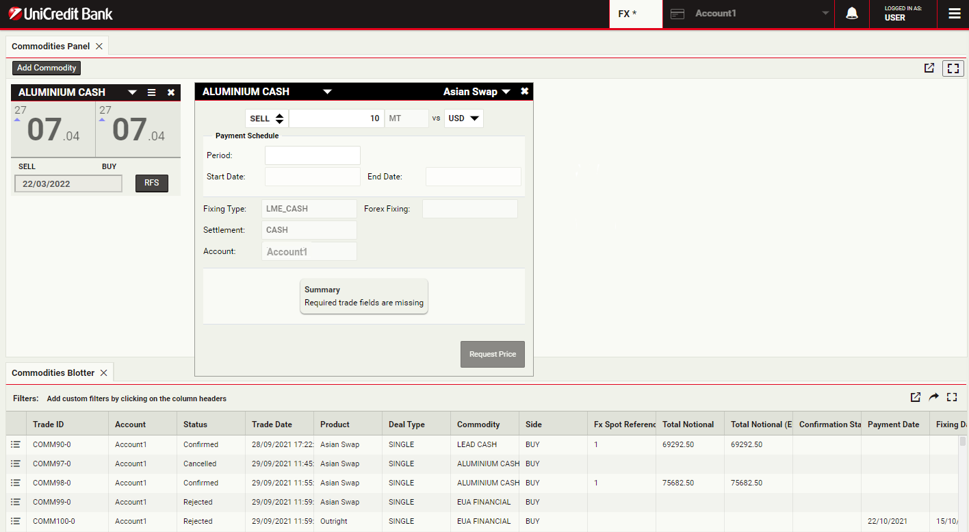
Task: Toggle the SELL/BUY side switch
Action: tap(267, 118)
